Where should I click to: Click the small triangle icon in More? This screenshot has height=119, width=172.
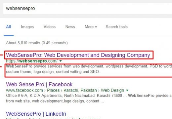pyautogui.click(x=96, y=27)
